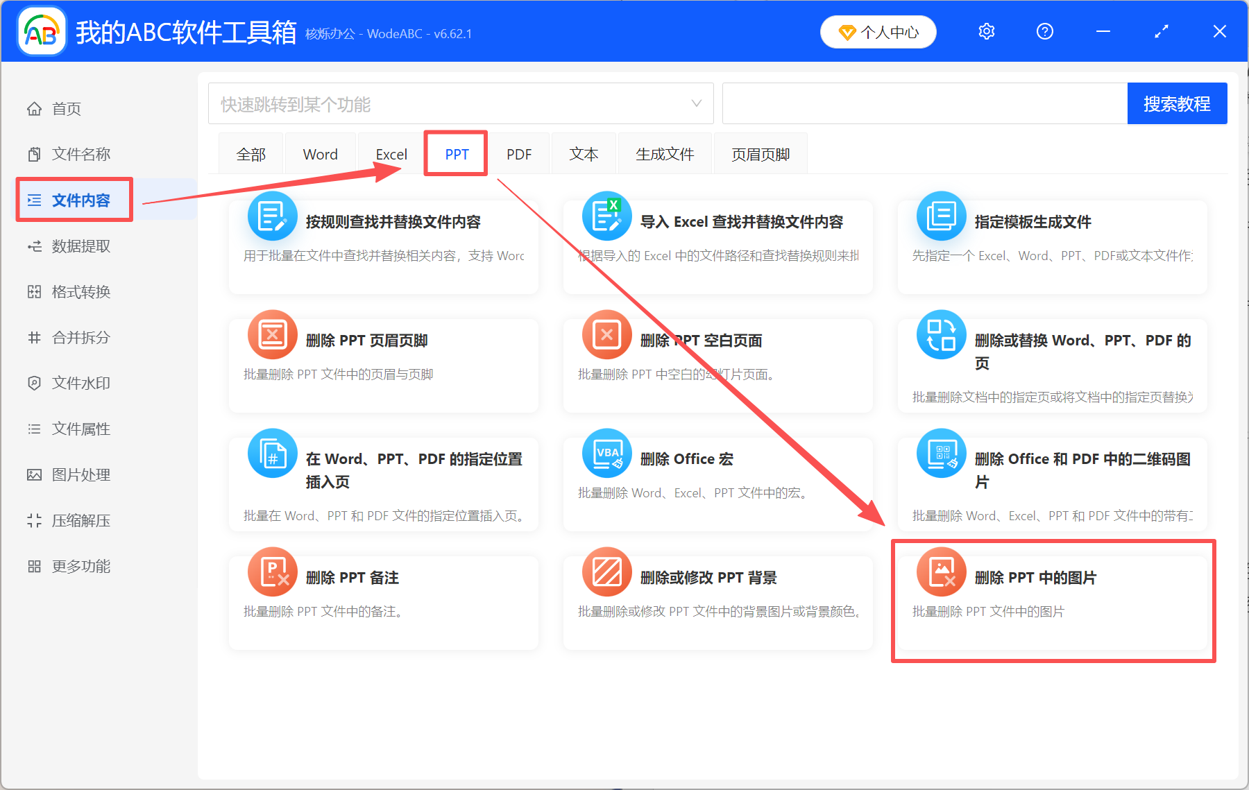1249x790 pixels.
Task: Open 导入 Excel 查找并替换 icon
Action: 606,216
